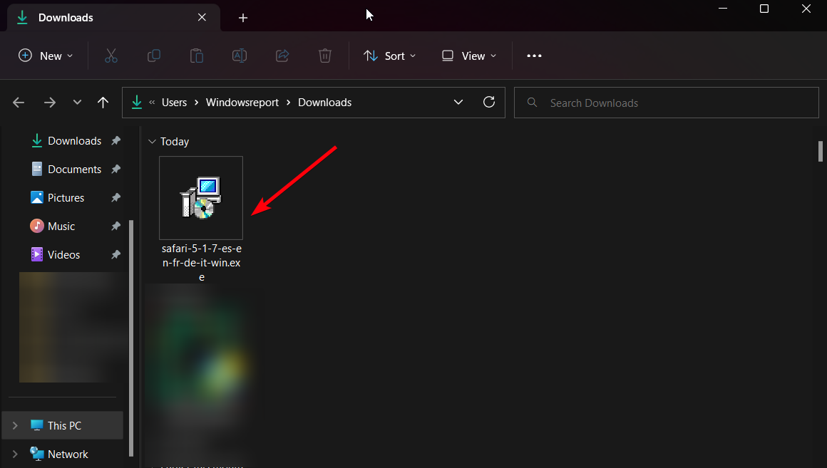Open recent locations chevron dropdown
827x468 pixels.
(77, 103)
